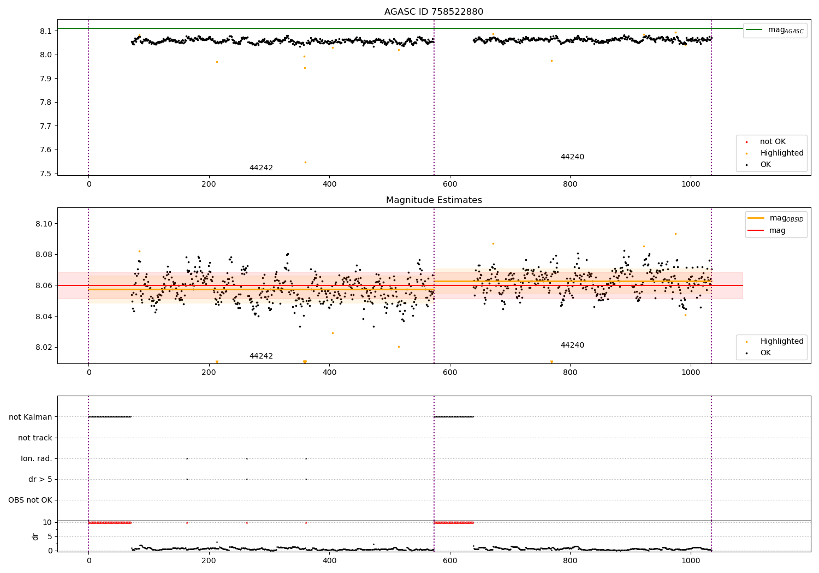
Task: Click the rotated "dr" axis label
Action: [35, 536]
